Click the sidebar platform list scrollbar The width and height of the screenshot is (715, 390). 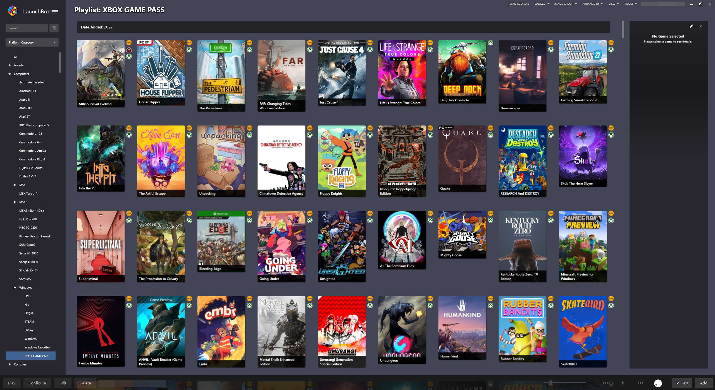tap(59, 62)
